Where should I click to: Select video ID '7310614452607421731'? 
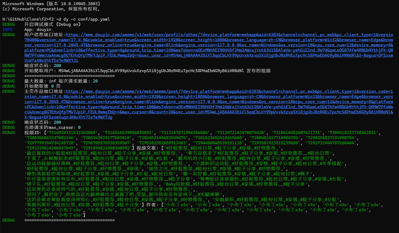coord(296,133)
